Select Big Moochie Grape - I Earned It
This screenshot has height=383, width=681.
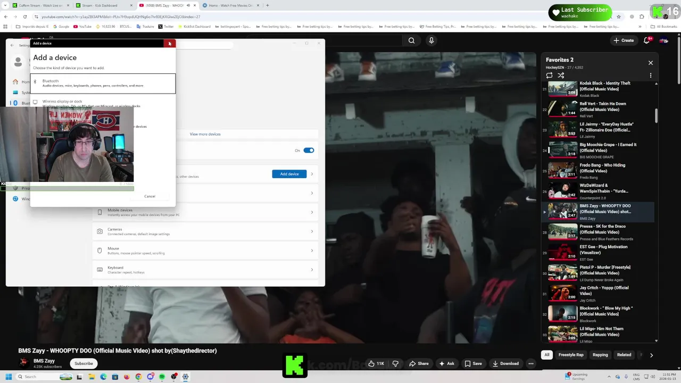tap(598, 150)
